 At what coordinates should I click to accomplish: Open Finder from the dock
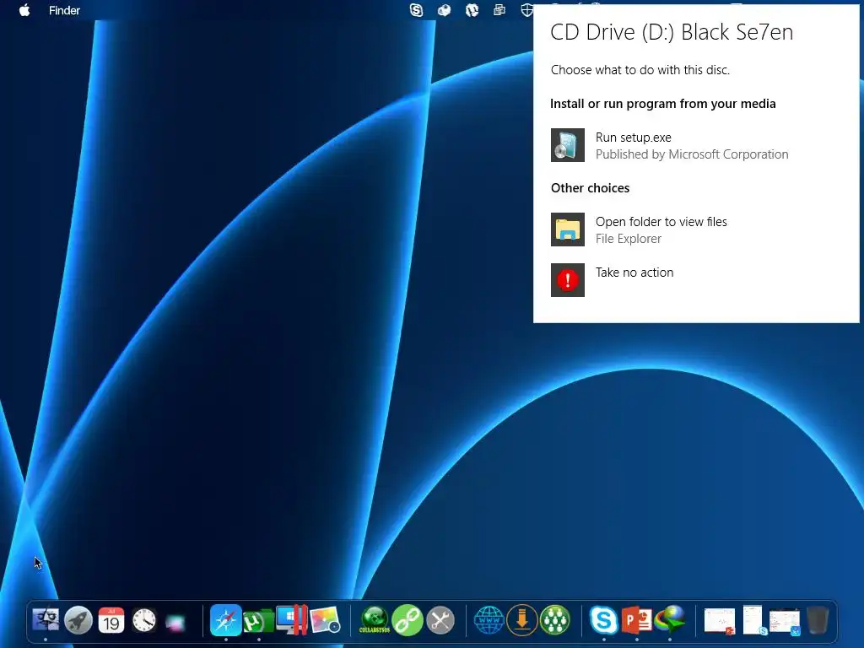tap(46, 620)
